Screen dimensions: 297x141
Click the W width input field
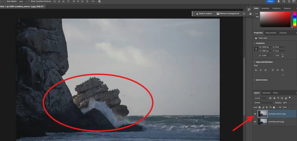tap(267, 47)
